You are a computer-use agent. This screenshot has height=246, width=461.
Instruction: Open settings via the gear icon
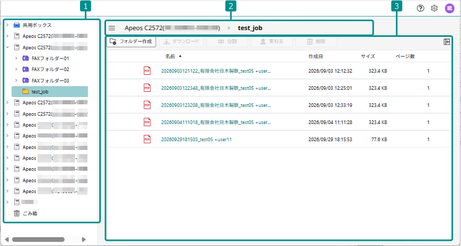point(434,8)
